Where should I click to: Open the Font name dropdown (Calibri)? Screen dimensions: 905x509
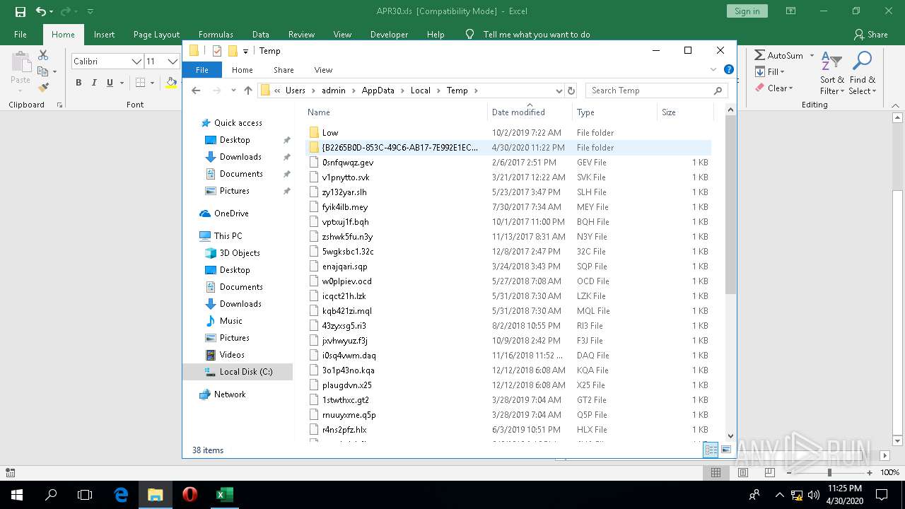[x=136, y=62]
